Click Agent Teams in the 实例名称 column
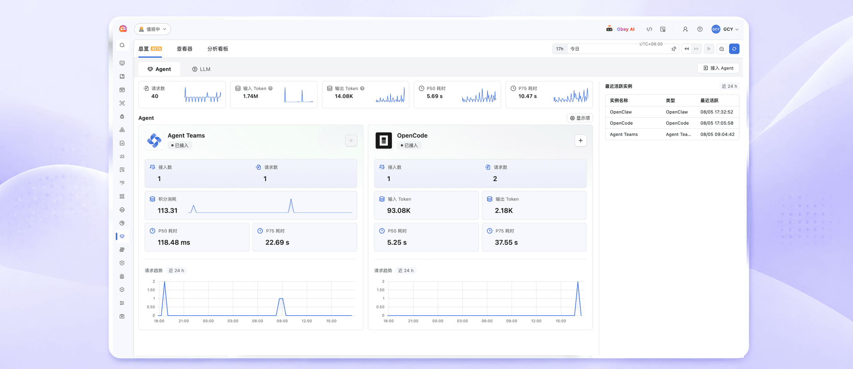 tap(624, 134)
